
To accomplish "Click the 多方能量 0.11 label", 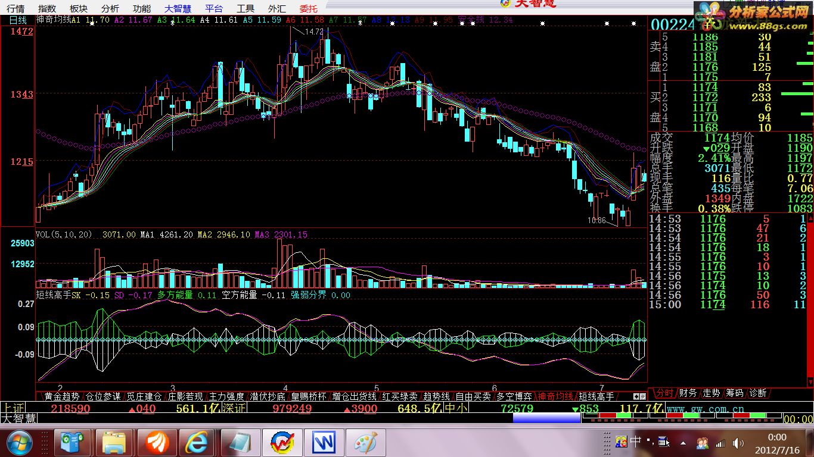I will pyautogui.click(x=187, y=295).
